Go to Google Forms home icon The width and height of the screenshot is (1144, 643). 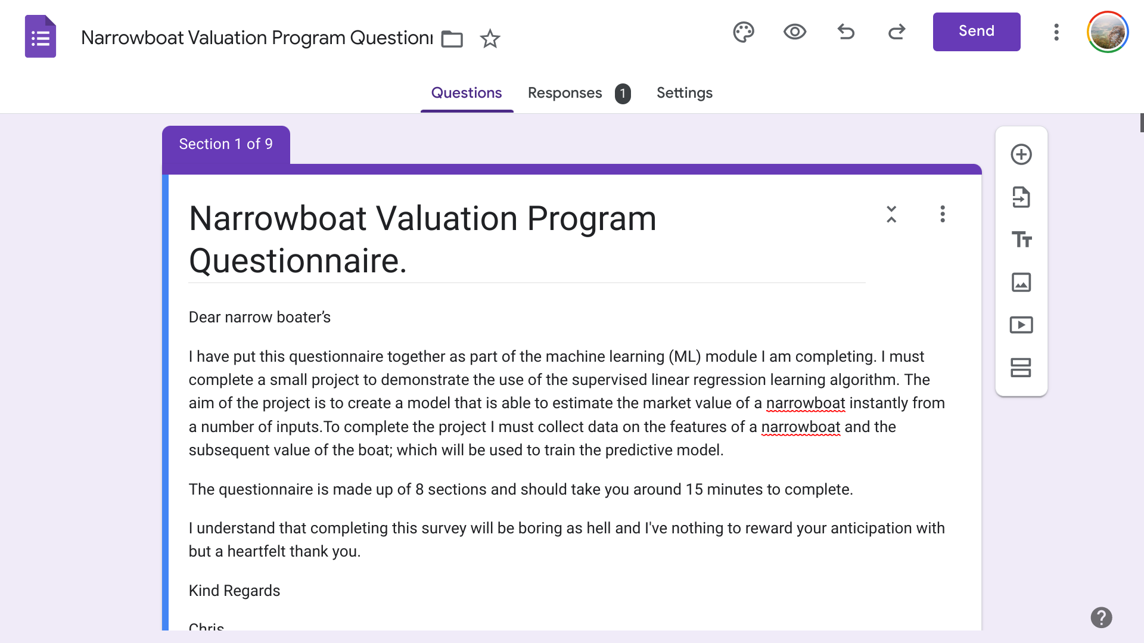click(x=41, y=36)
